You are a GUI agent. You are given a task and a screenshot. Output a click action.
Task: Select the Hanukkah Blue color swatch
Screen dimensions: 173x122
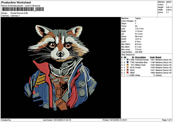click(127, 62)
